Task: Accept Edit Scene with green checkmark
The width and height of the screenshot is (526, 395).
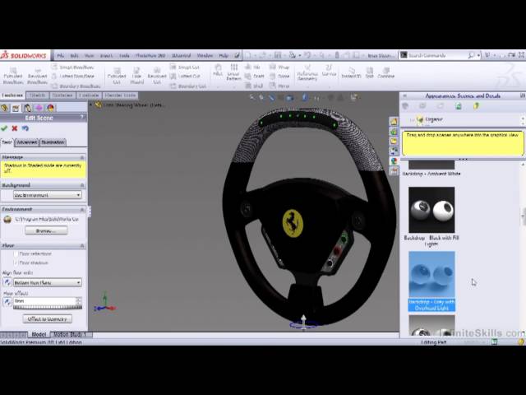Action: pyautogui.click(x=4, y=128)
